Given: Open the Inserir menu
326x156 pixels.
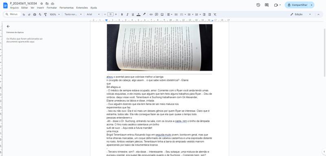Looking at the screenshot, I should pos(40,8).
